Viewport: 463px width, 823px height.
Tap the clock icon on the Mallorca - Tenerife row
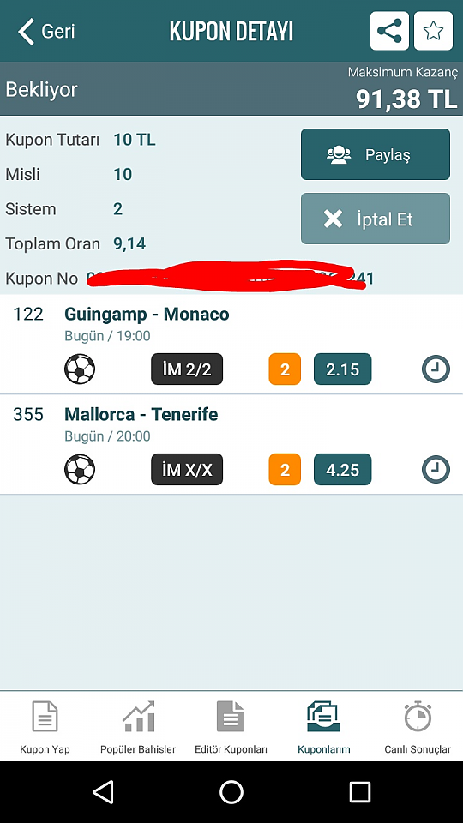click(x=436, y=469)
